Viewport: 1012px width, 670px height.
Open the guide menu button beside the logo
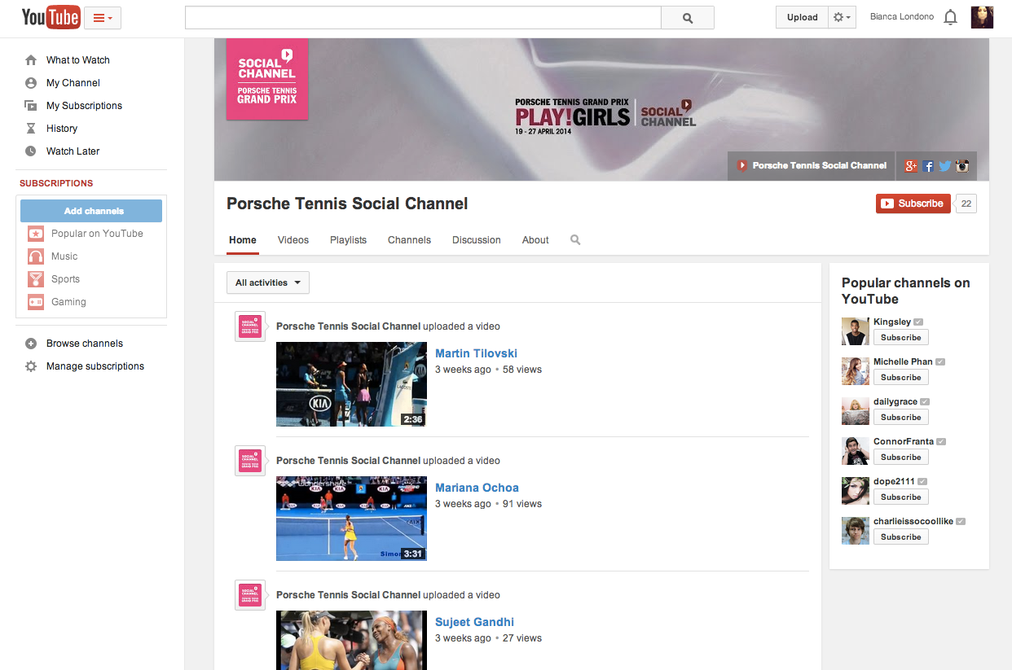[x=103, y=18]
